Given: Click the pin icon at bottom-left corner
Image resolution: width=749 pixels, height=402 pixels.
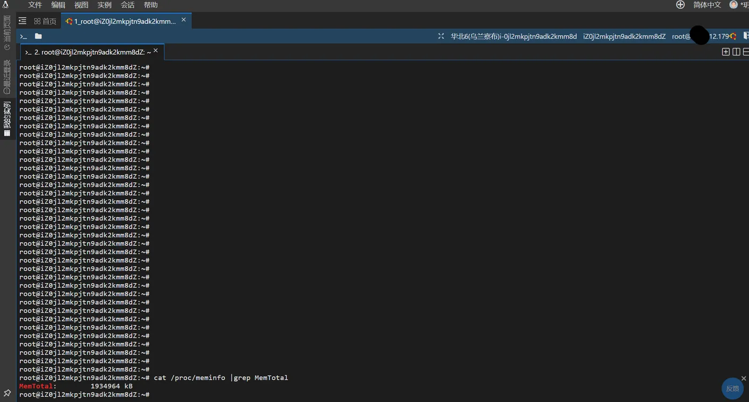Looking at the screenshot, I should tap(7, 394).
